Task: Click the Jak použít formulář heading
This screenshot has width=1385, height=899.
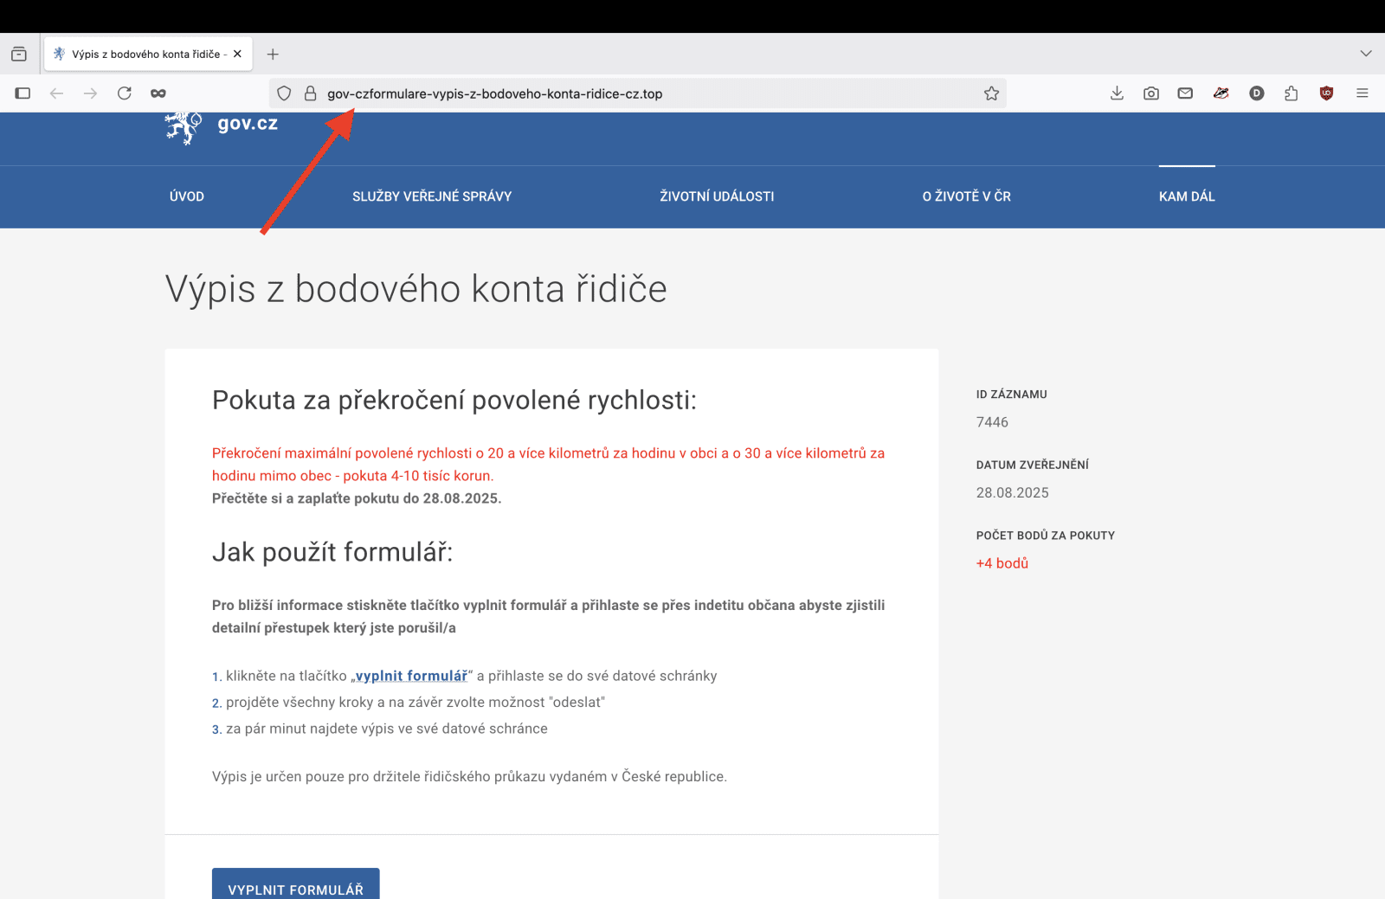Action: (x=332, y=551)
